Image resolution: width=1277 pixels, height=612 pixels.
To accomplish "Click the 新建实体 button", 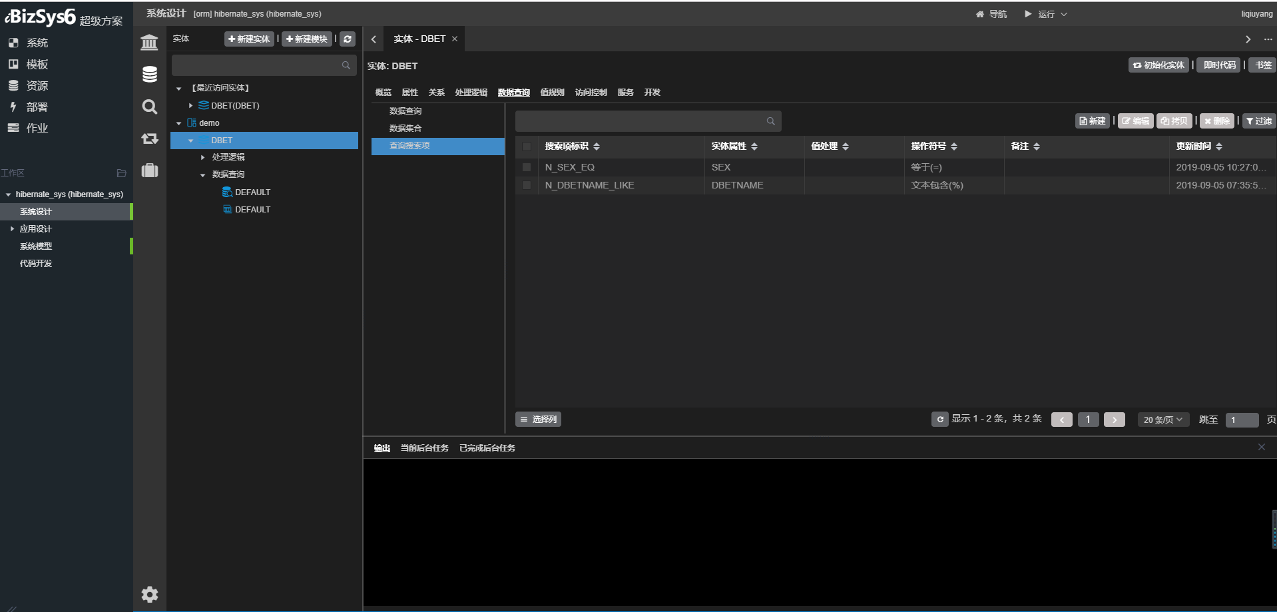I will click(x=249, y=39).
